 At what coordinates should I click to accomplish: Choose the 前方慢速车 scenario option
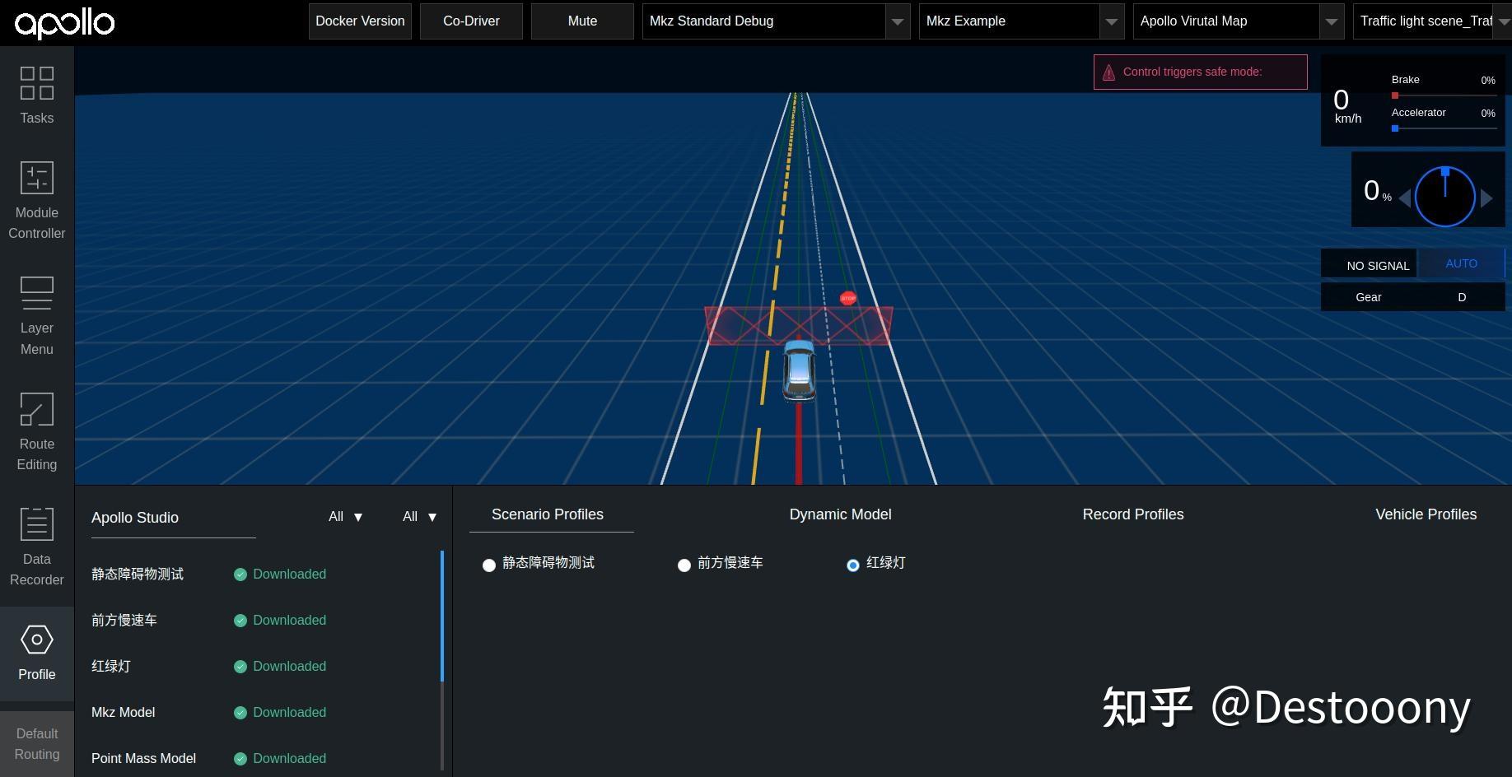click(684, 565)
